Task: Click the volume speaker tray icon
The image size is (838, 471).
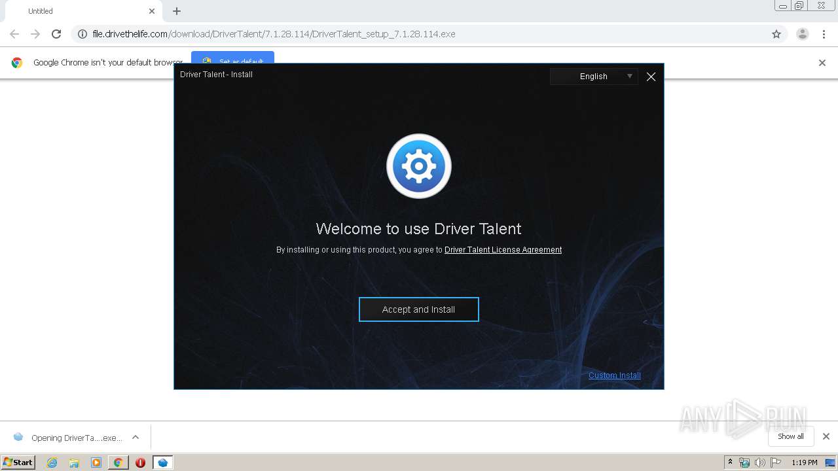Action: (x=760, y=462)
